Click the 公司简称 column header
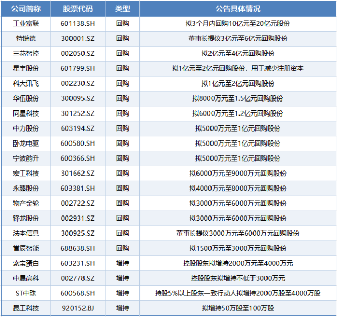Image resolution: width=337 pixels, height=317 pixels. pos(26,9)
